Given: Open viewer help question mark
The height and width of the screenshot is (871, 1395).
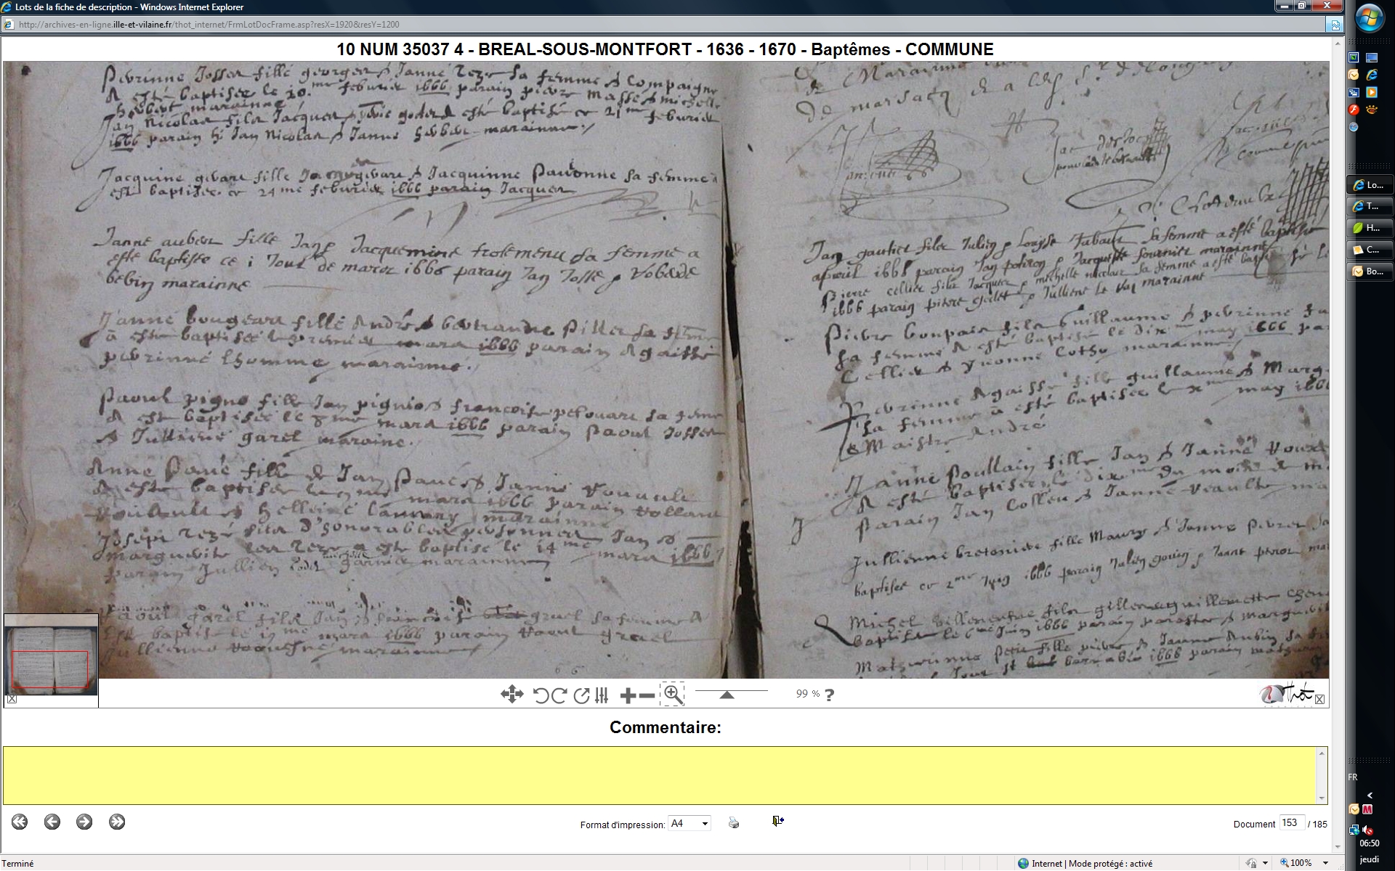Looking at the screenshot, I should pyautogui.click(x=830, y=695).
